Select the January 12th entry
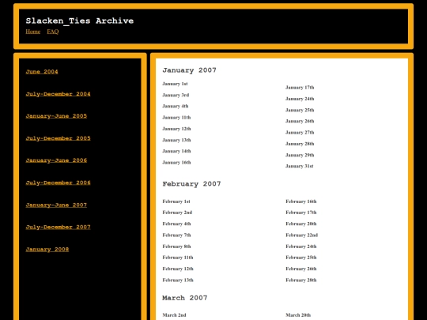The width and height of the screenshot is (427, 320). click(176, 129)
